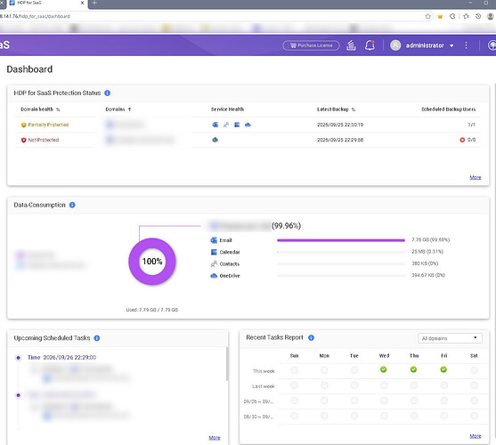496x445 pixels.
Task: Click the Upcoming Scheduled Tasks scrollbar
Action: click(x=227, y=364)
